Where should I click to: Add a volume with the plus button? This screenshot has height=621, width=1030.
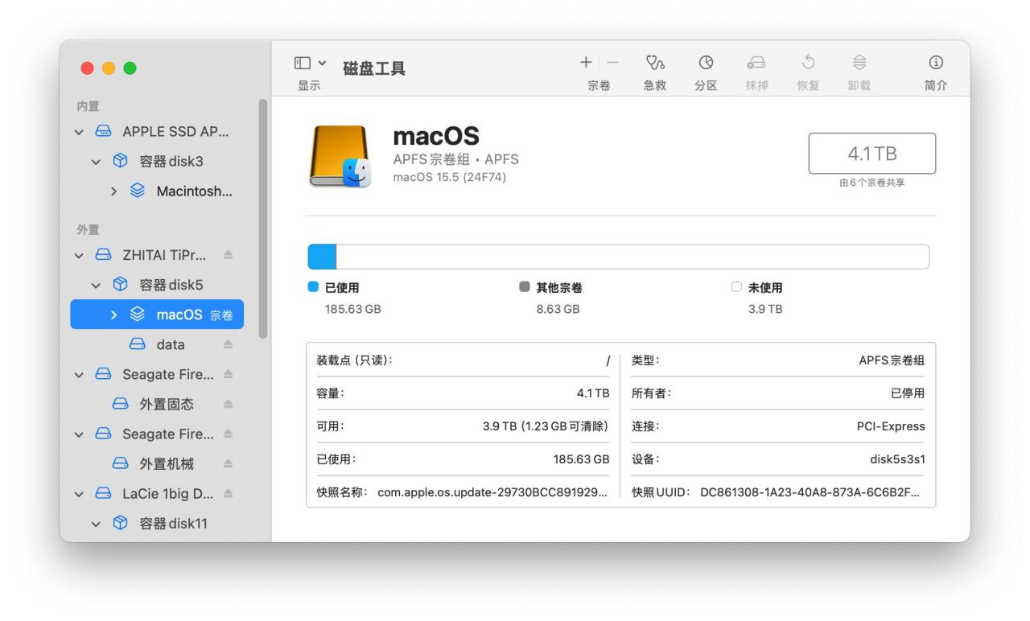click(586, 63)
